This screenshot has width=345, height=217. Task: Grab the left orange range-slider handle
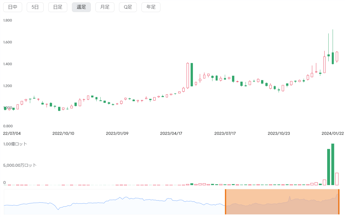226,202
